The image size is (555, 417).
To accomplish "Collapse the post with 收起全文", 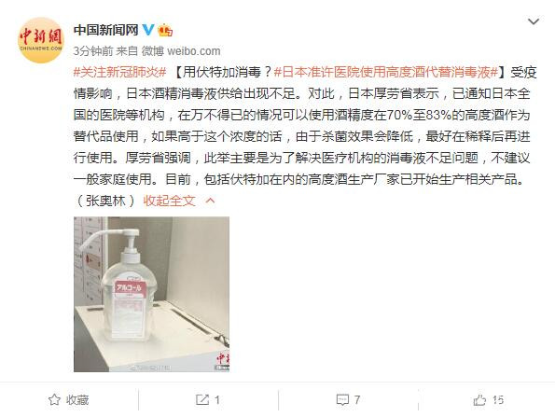I will (x=169, y=201).
